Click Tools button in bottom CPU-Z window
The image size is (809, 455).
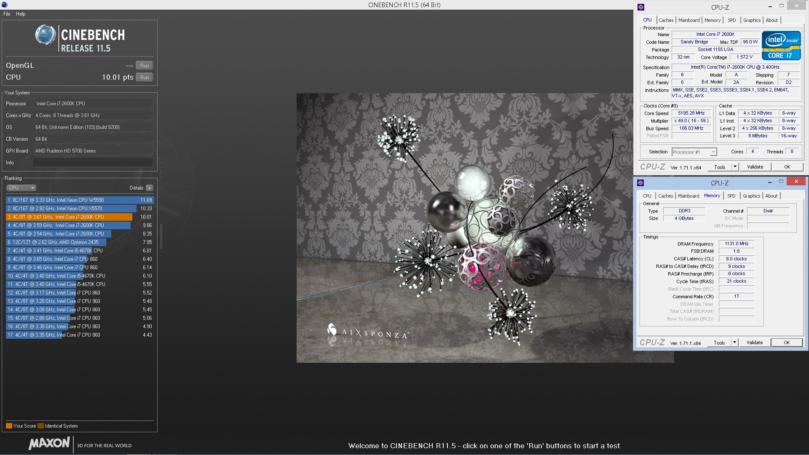click(x=719, y=343)
